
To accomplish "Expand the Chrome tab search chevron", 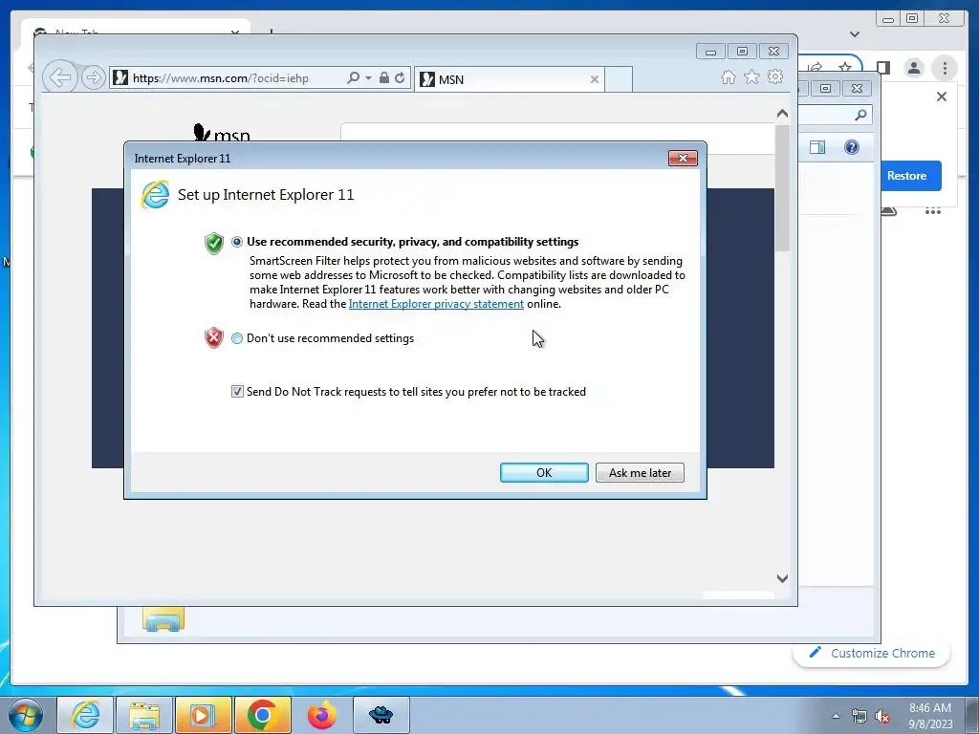I will 854,34.
